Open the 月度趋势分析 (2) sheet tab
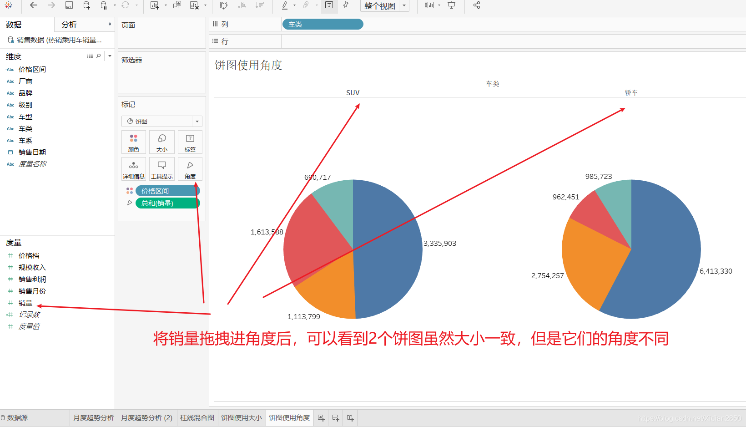746x427 pixels. tap(147, 417)
